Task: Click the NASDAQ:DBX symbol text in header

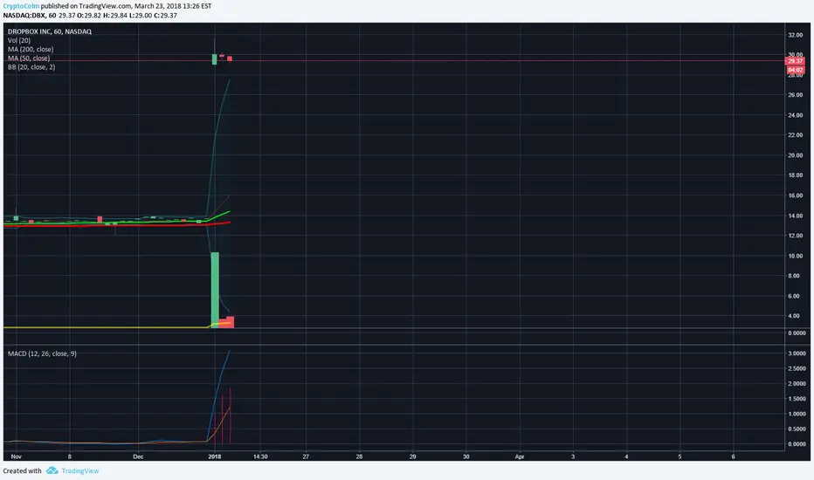Action: pyautogui.click(x=24, y=16)
